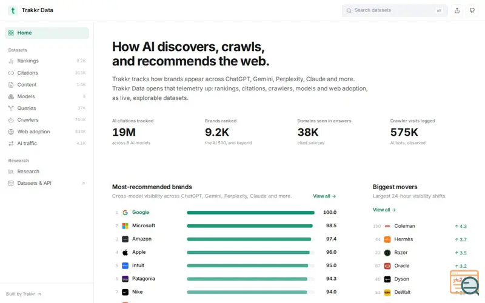
Task: Click the Patagonia logo icon
Action: (x=125, y=279)
